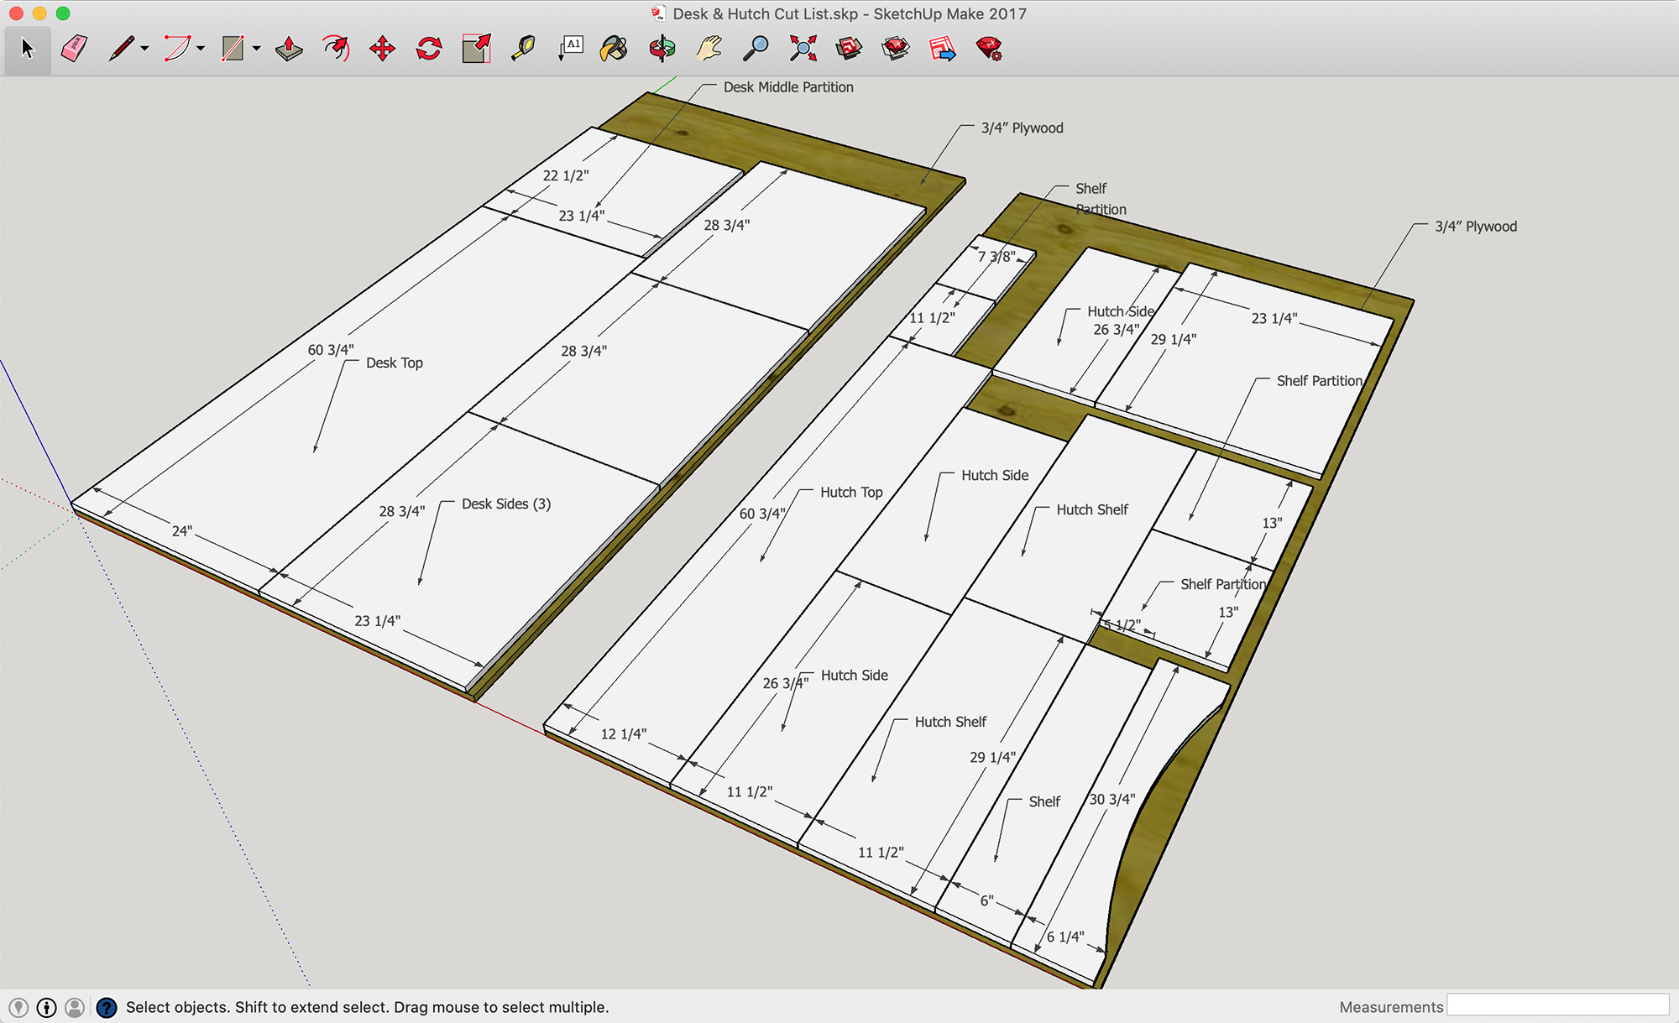Click the '5 1/2"' dimension text

(1122, 624)
